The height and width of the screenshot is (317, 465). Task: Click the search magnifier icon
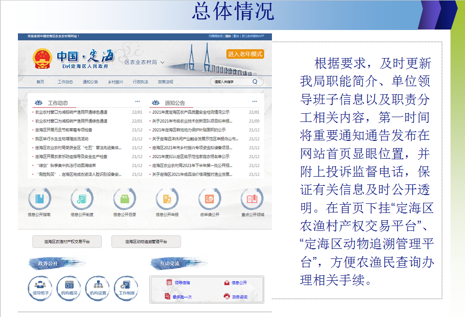coord(255,82)
